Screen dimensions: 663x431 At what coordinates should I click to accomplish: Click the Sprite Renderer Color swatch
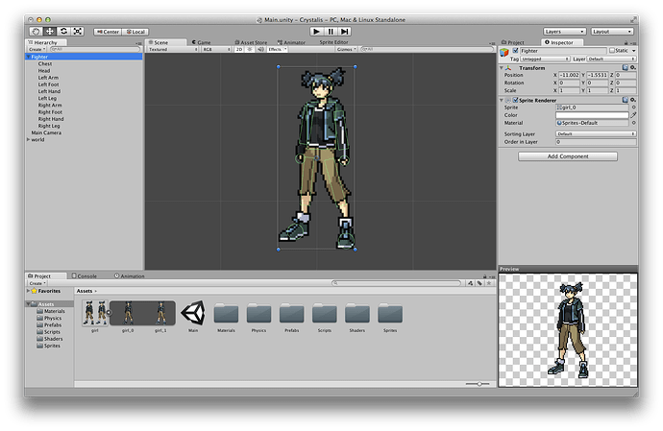click(591, 115)
